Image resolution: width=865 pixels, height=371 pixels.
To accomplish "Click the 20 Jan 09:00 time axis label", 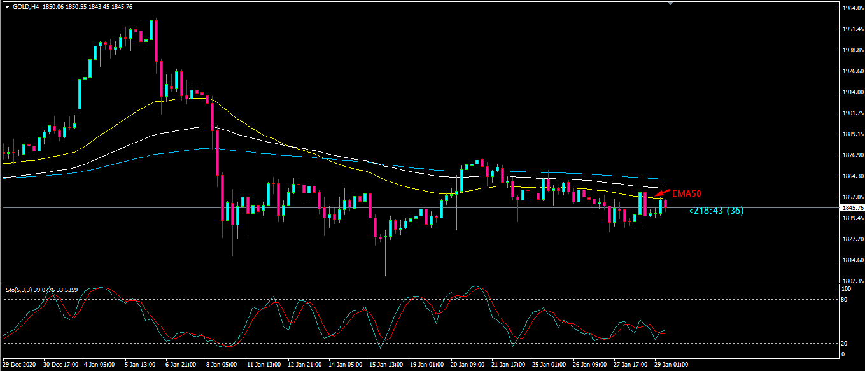I will coord(467,365).
